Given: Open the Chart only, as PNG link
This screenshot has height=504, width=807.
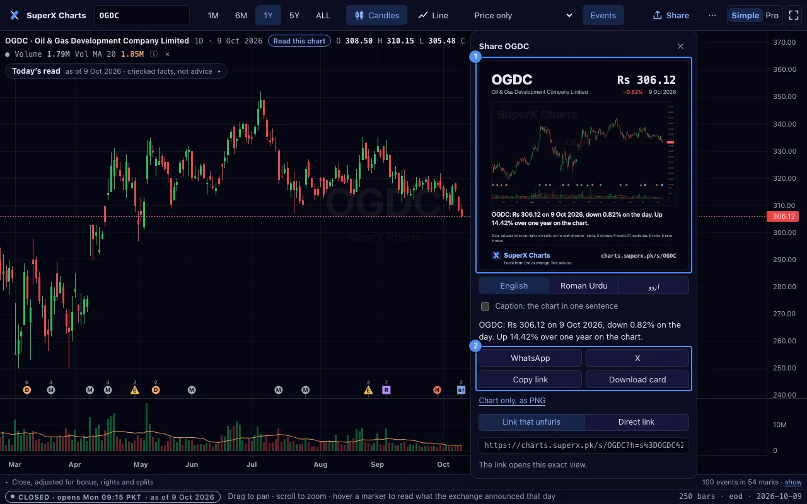Looking at the screenshot, I should coord(512,401).
